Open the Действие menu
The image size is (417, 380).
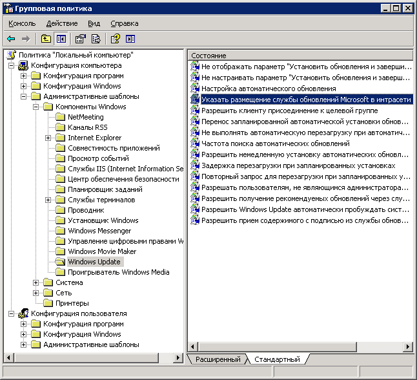tap(62, 23)
